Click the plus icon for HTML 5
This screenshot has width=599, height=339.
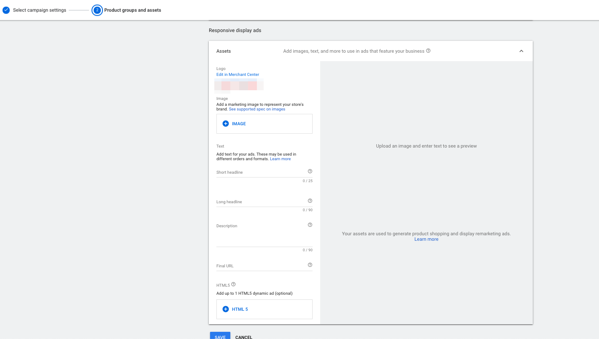pos(226,309)
